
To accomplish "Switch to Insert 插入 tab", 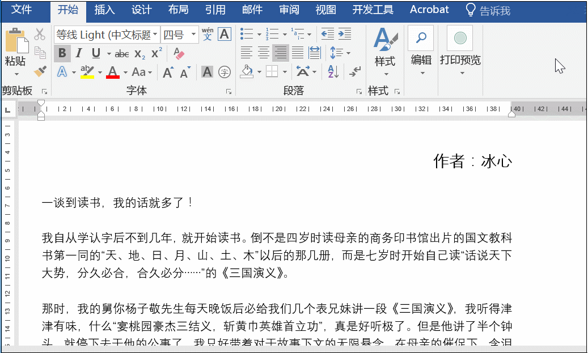I will tap(105, 10).
